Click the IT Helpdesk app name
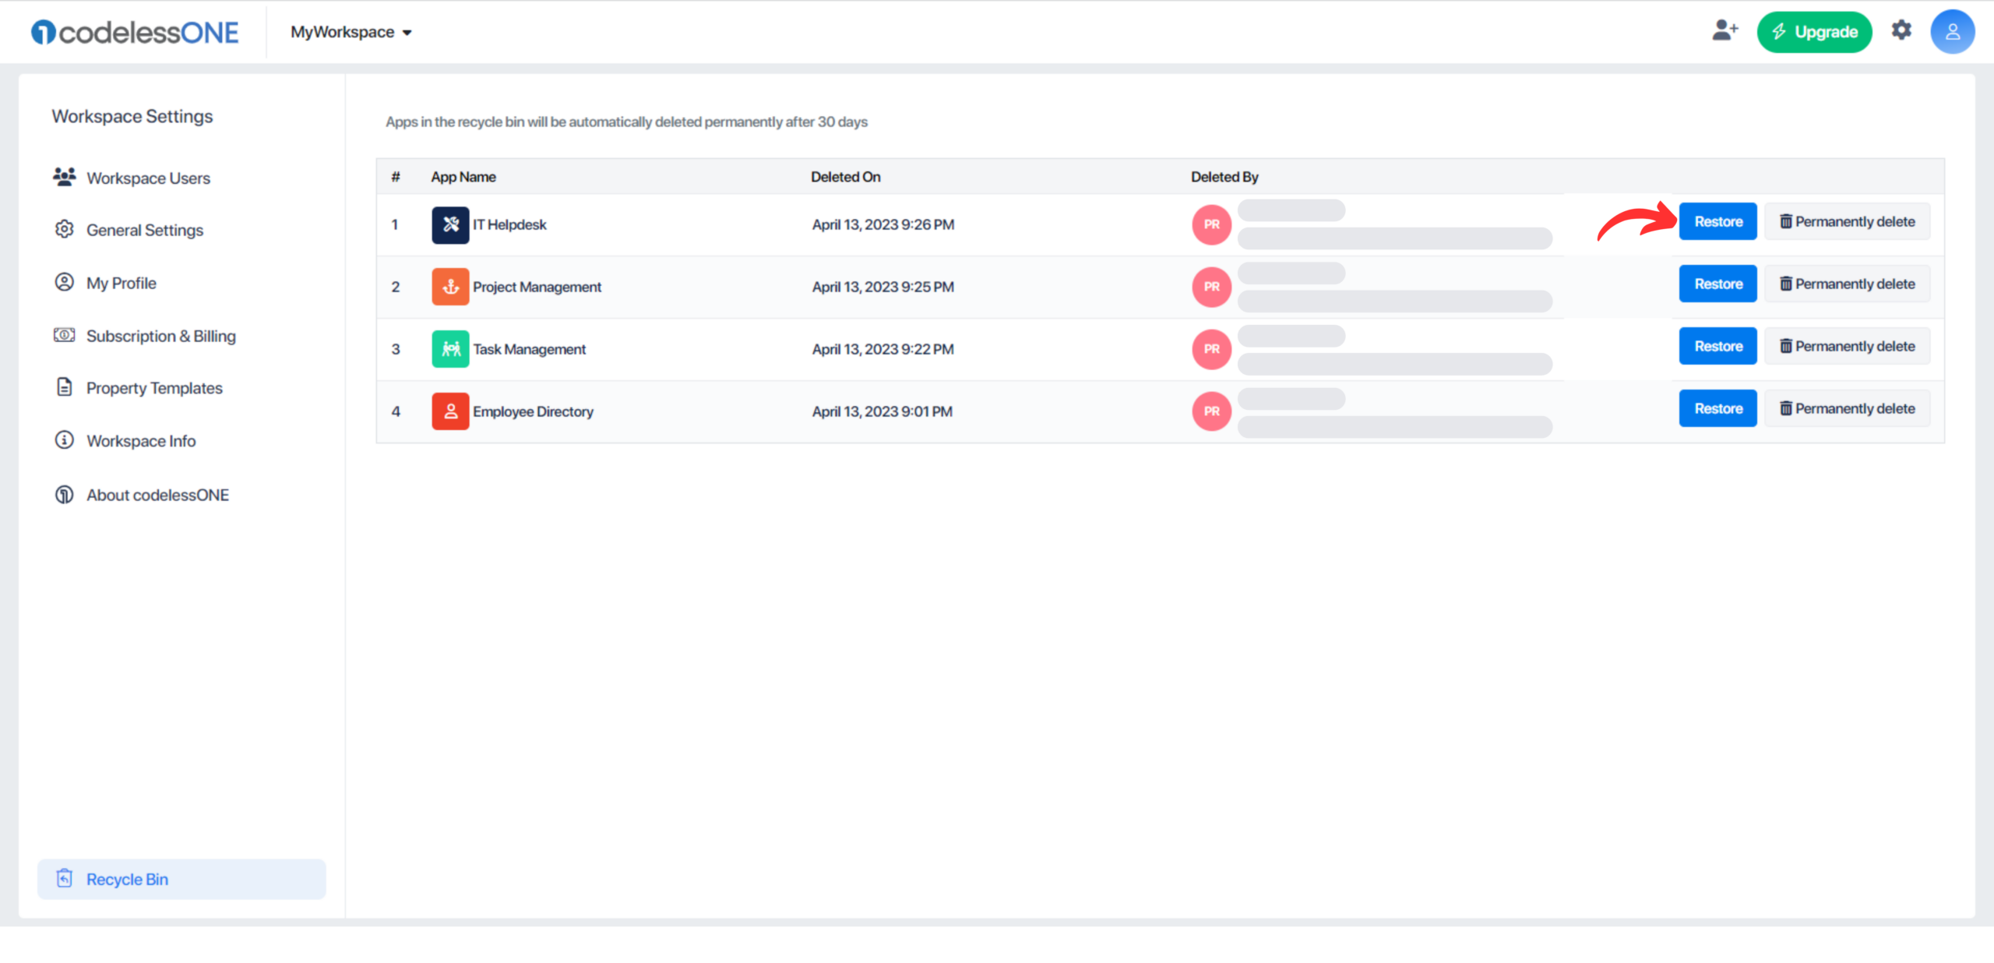The width and height of the screenshot is (1994, 963). point(509,224)
